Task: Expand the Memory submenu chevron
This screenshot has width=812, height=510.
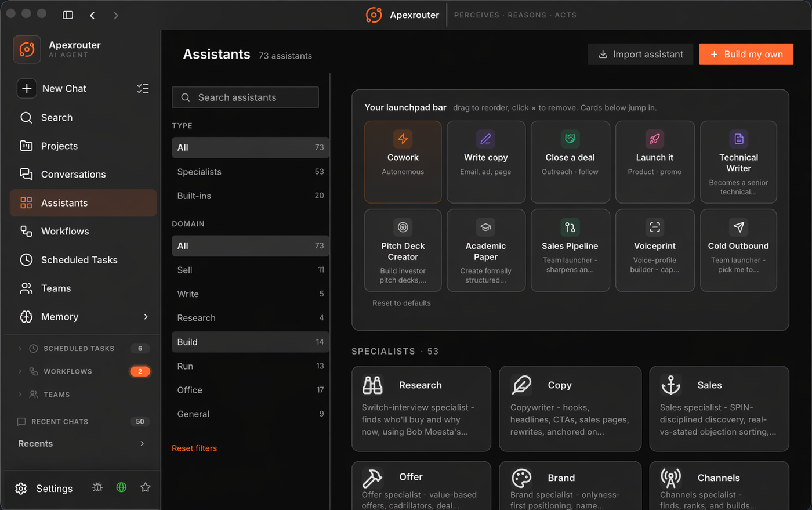Action: point(146,317)
